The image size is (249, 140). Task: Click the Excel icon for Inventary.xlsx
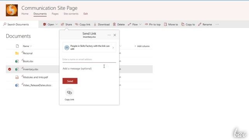[x=17, y=69]
